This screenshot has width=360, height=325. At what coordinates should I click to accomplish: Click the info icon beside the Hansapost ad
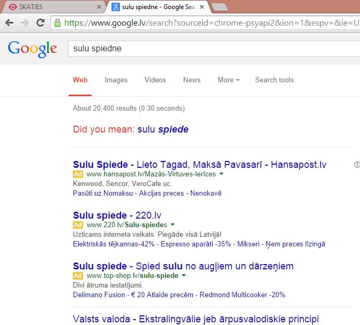point(357,165)
